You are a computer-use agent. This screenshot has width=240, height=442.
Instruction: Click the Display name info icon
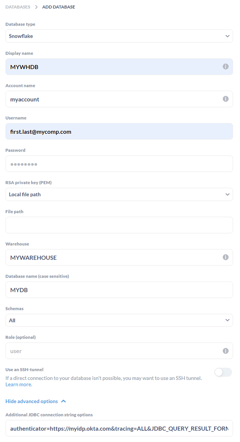pos(225,66)
